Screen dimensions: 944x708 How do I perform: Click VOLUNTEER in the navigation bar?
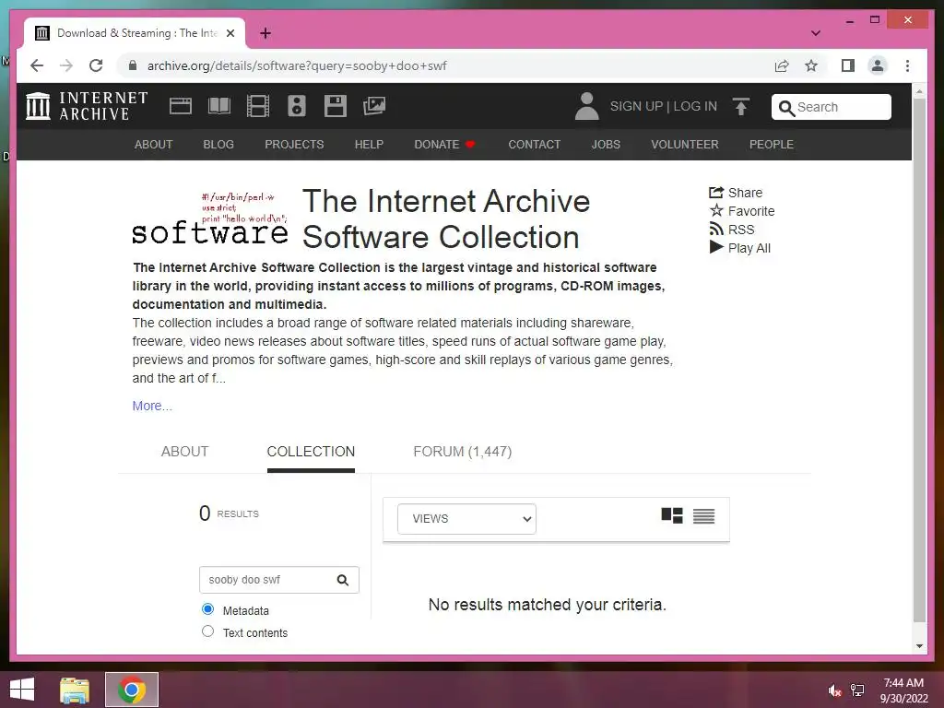point(685,145)
